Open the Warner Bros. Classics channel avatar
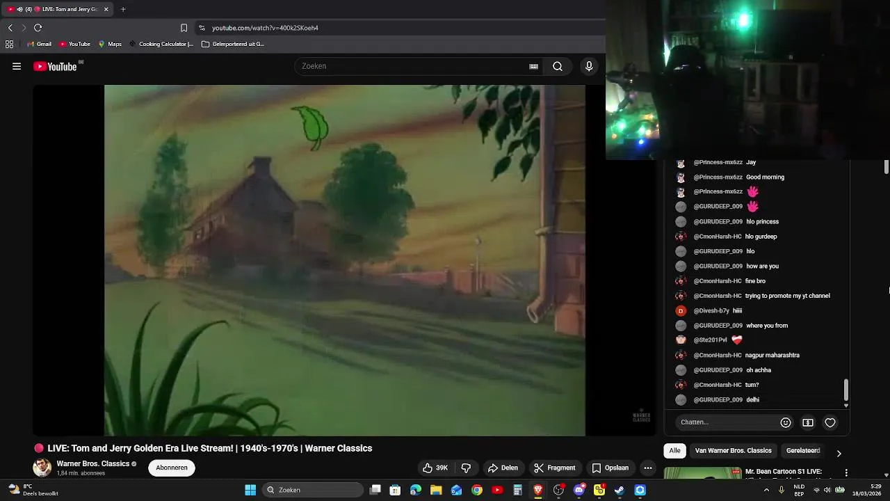The height and width of the screenshot is (501, 890). 42,468
